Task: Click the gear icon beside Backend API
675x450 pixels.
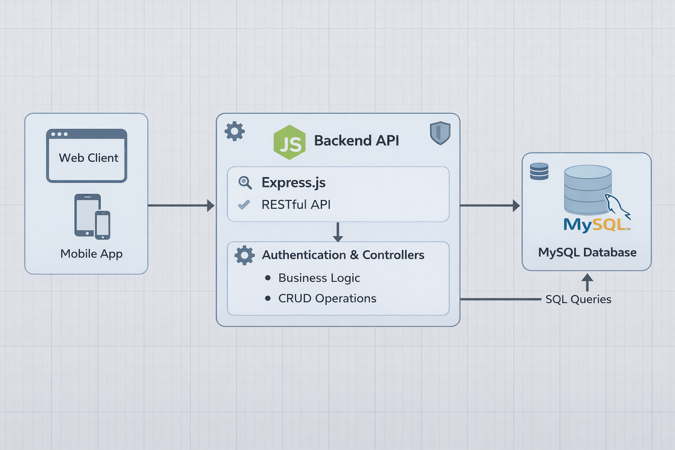Action: (x=235, y=131)
